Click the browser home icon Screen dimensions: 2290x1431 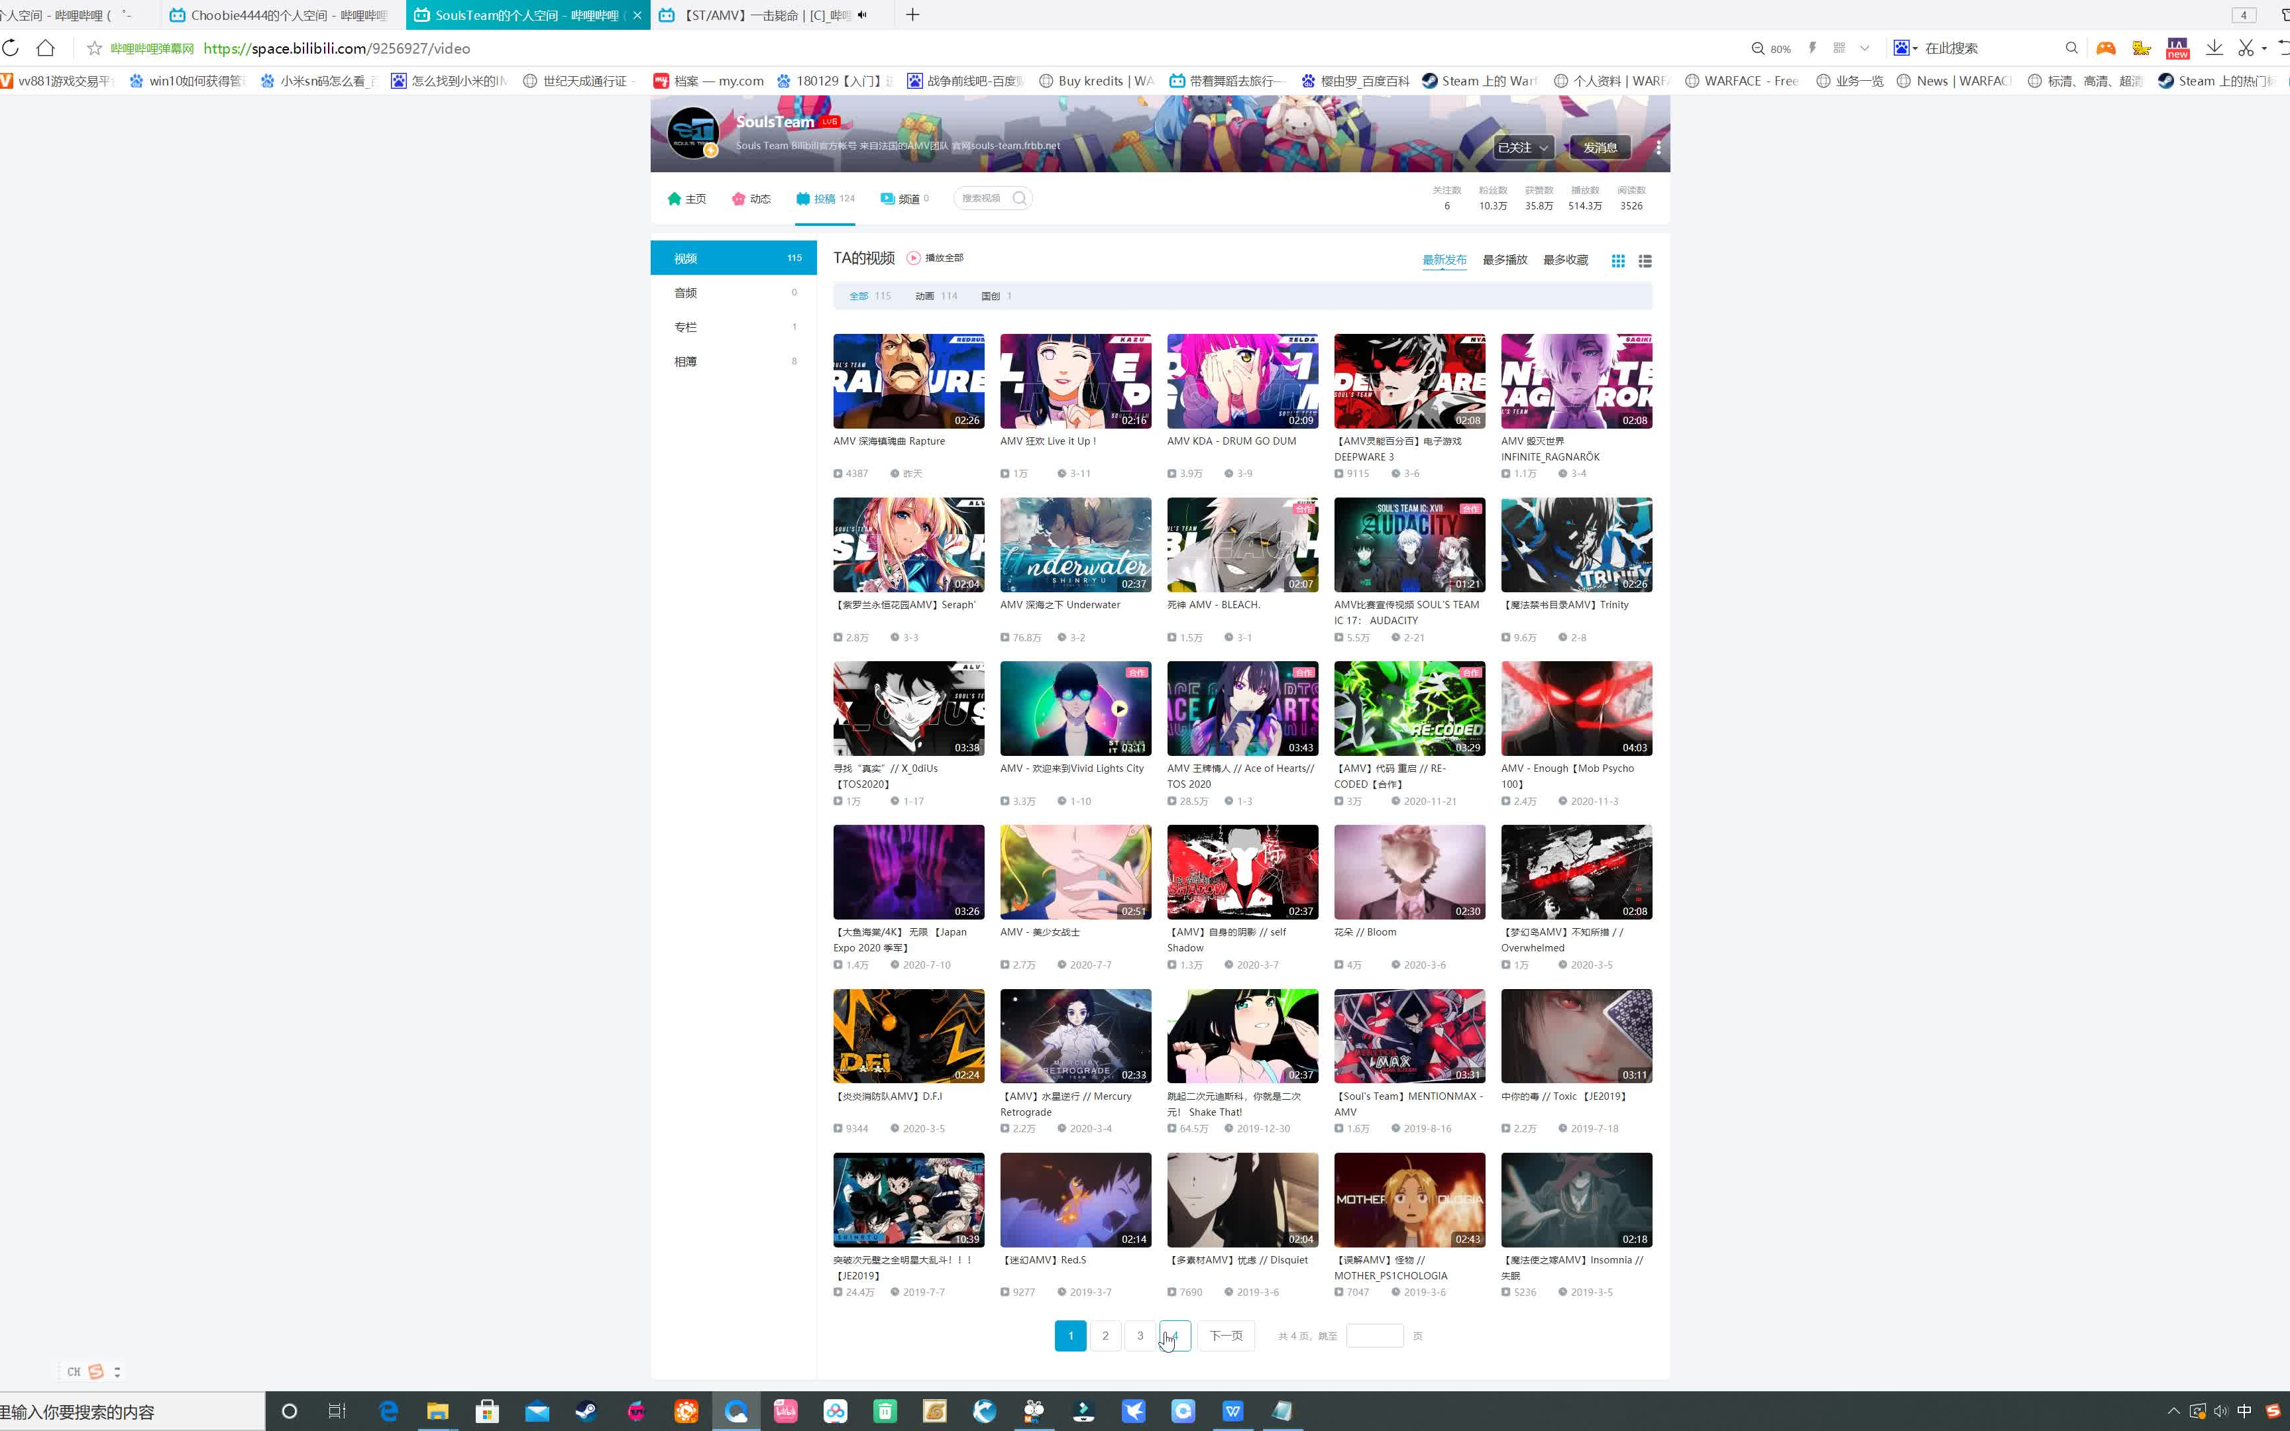pyautogui.click(x=46, y=48)
